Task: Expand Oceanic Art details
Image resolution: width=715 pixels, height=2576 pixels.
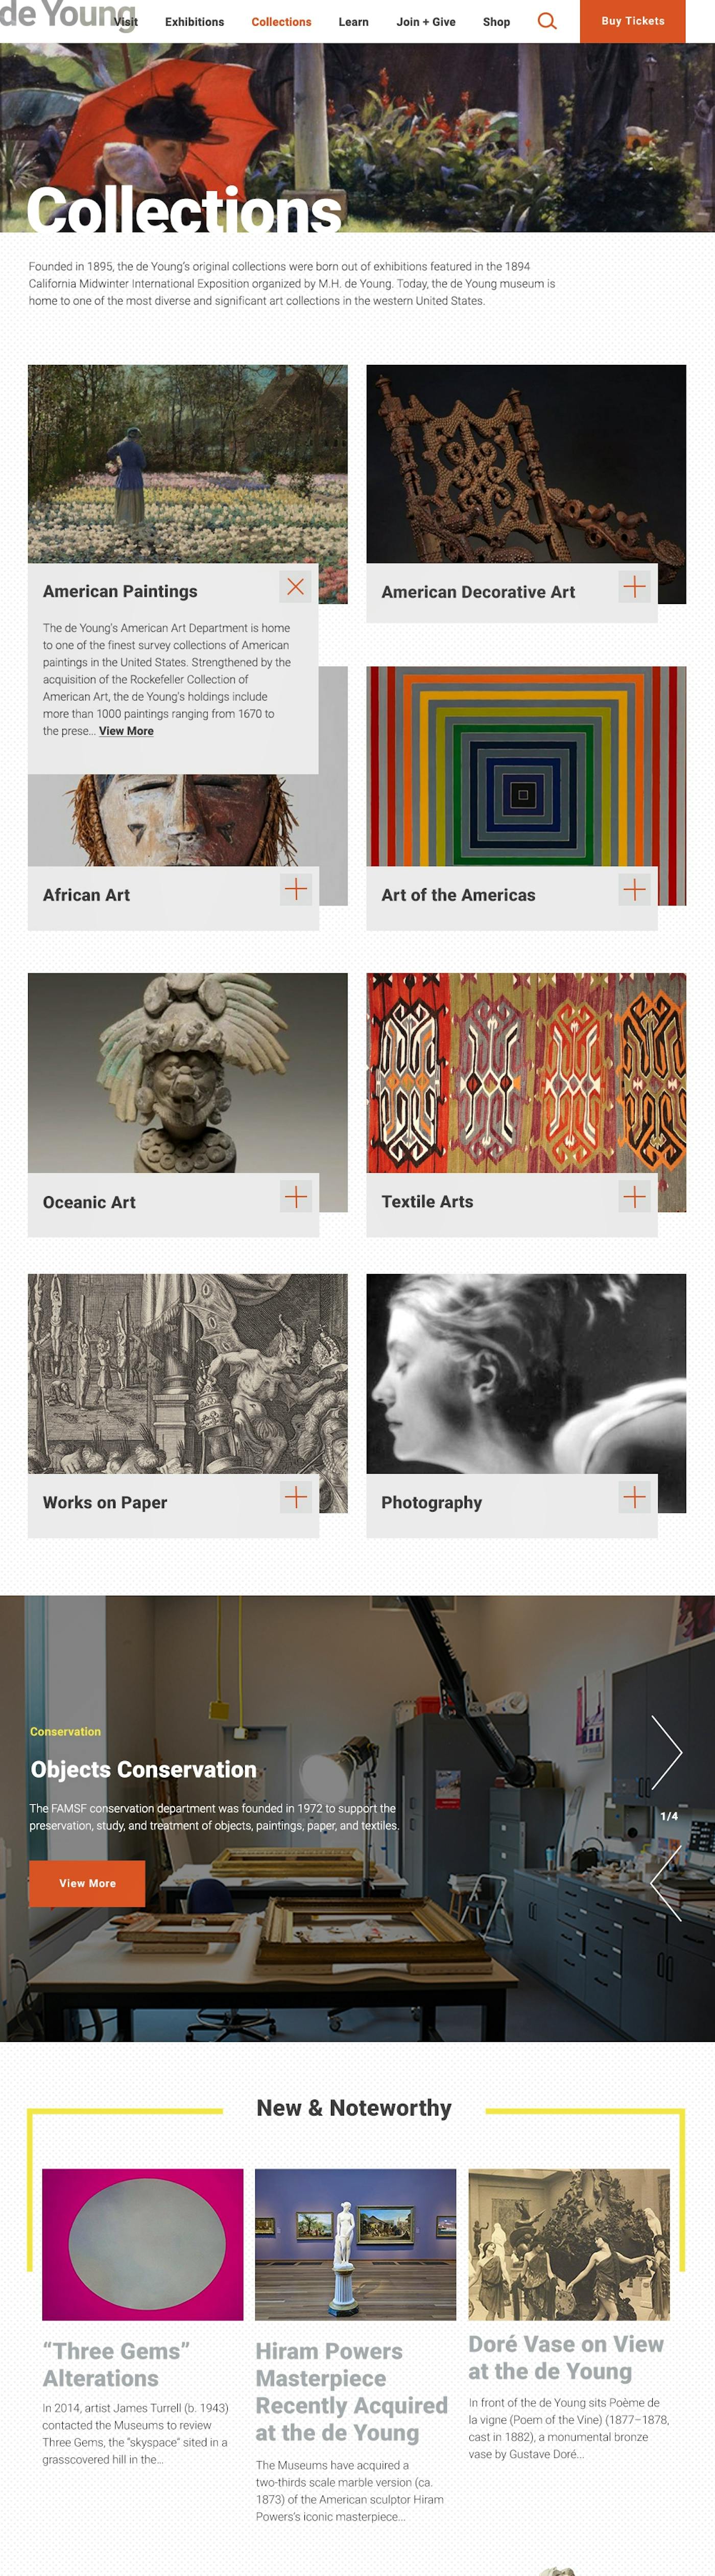Action: 296,1196
